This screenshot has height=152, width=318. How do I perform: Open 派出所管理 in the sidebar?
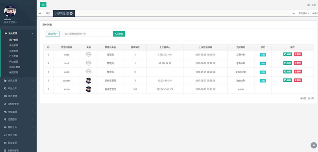click(15, 67)
